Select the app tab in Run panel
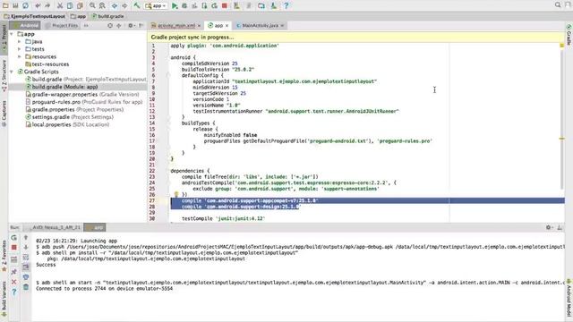Image resolution: width=573 pixels, height=322 pixels. coord(95,227)
